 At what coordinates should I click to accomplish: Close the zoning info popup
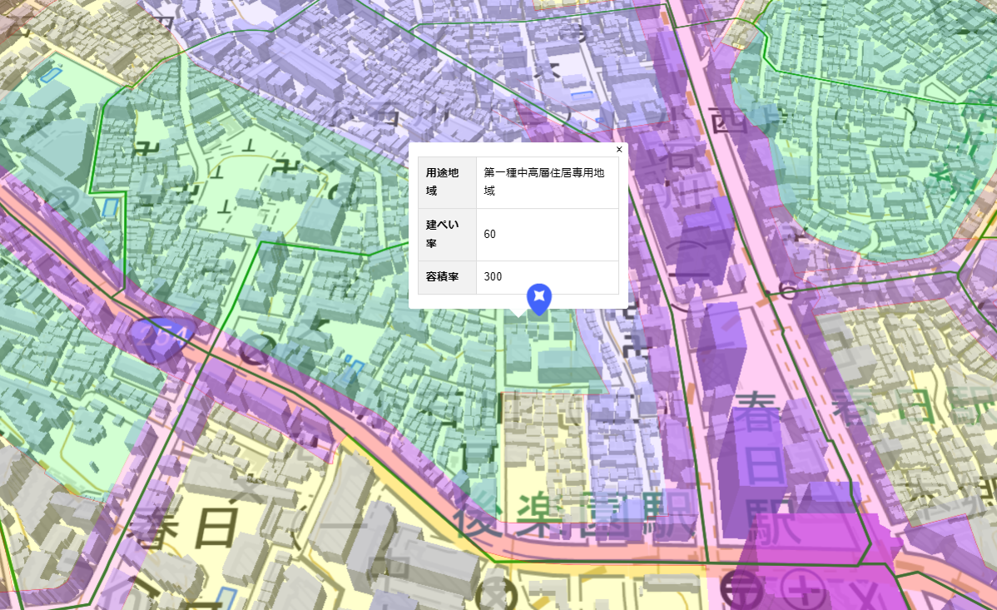click(618, 150)
